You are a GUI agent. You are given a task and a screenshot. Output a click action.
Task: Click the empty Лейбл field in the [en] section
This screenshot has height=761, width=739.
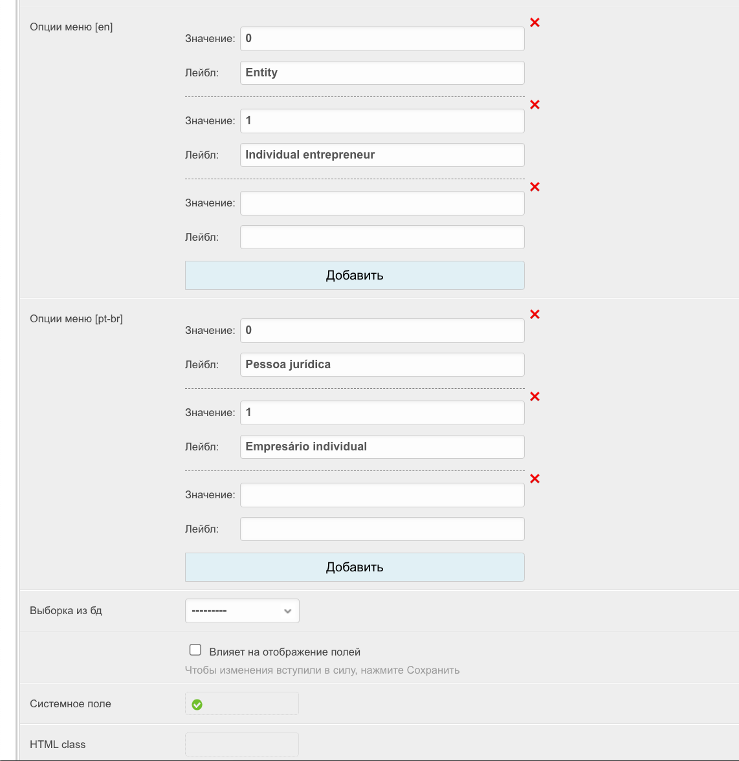pyautogui.click(x=382, y=237)
